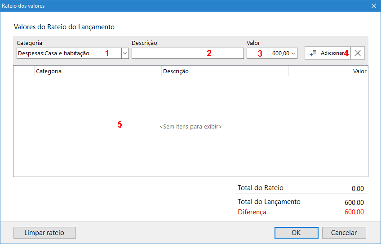Open the Valor dropdown arrow

294,53
